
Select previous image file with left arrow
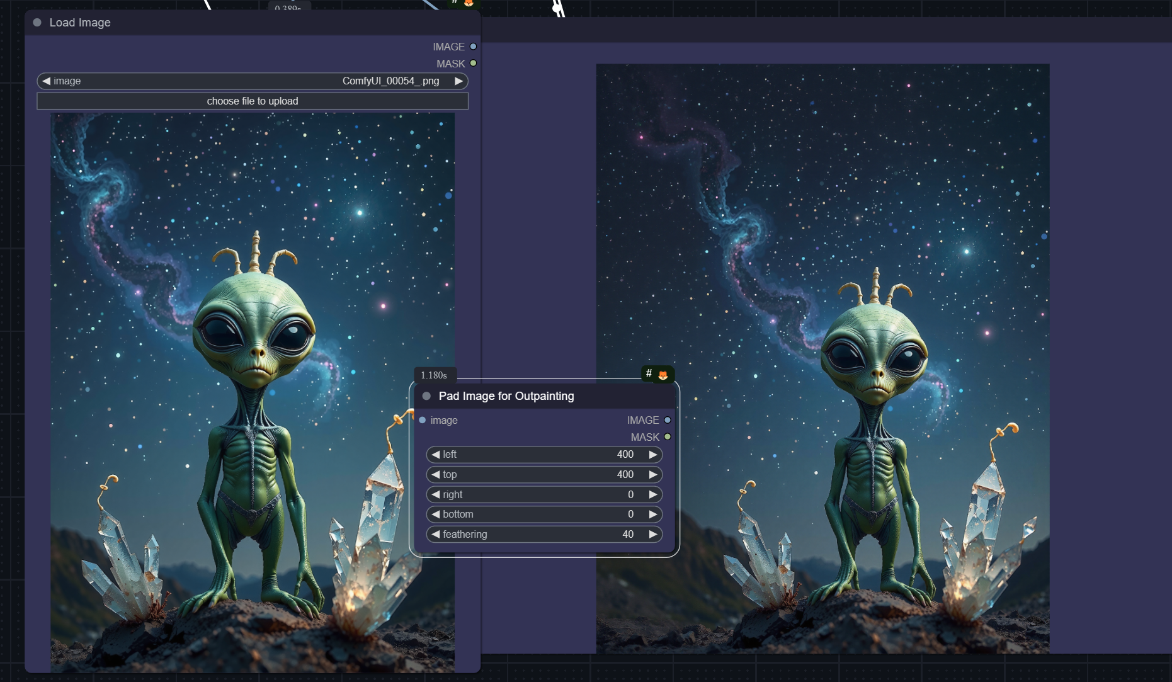pyautogui.click(x=46, y=81)
